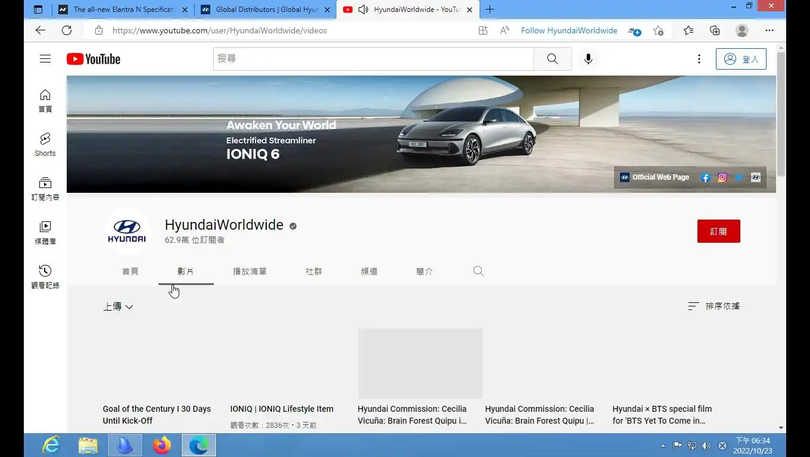Open Edge settings and more menu
The height and width of the screenshot is (457, 810).
tap(769, 30)
